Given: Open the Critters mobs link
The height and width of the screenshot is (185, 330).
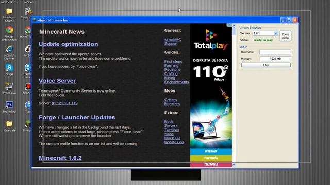Looking at the screenshot, I should tap(171, 100).
